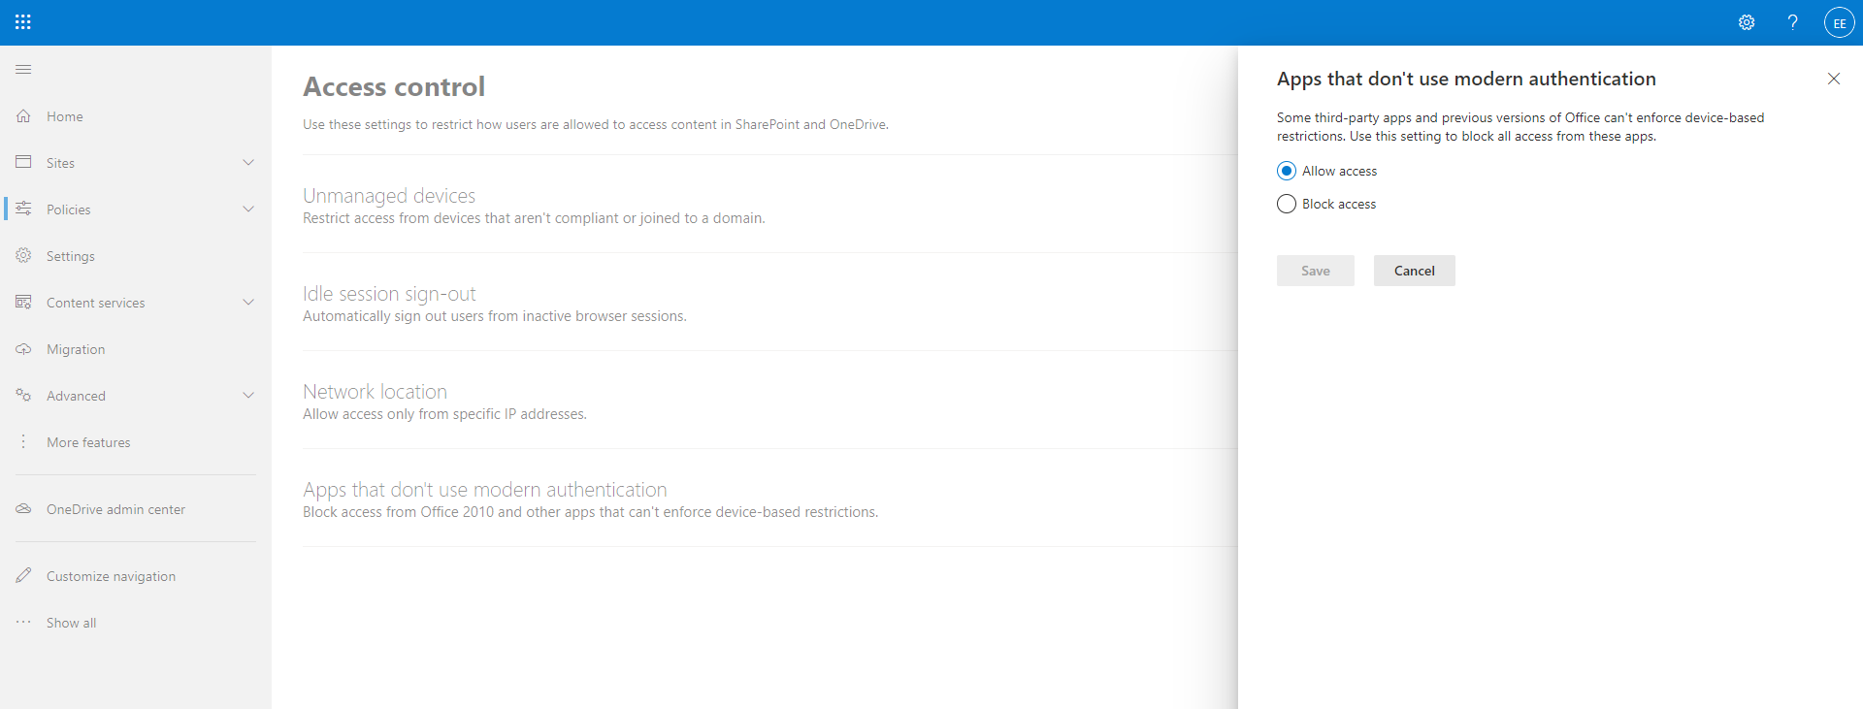Open Settings in the left navigation

(71, 256)
